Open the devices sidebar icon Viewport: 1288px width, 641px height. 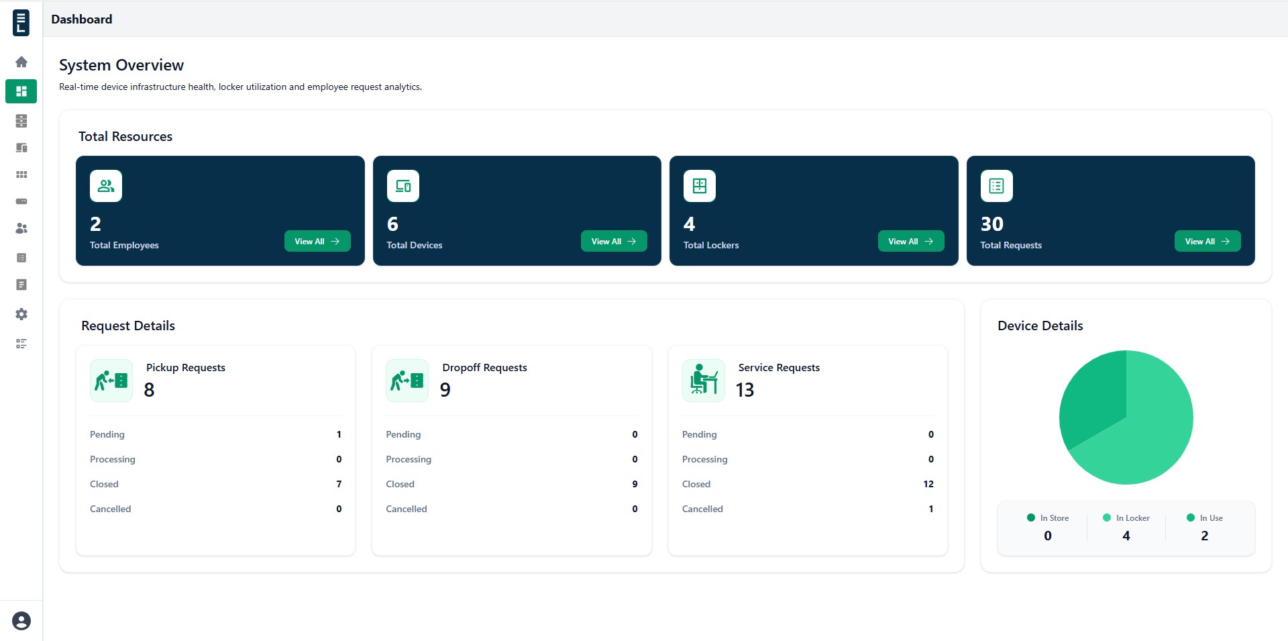(21, 148)
